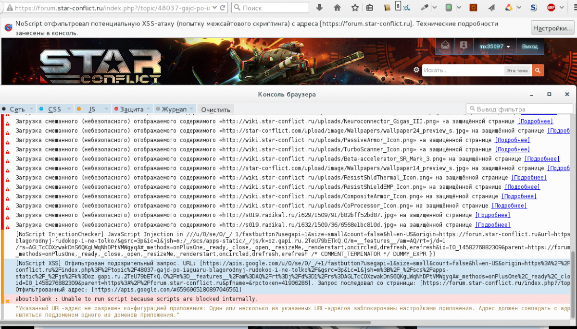Open the eyedropper extension dropdown arrow
Image resolution: width=577 pixels, height=329 pixels.
coord(435,8)
